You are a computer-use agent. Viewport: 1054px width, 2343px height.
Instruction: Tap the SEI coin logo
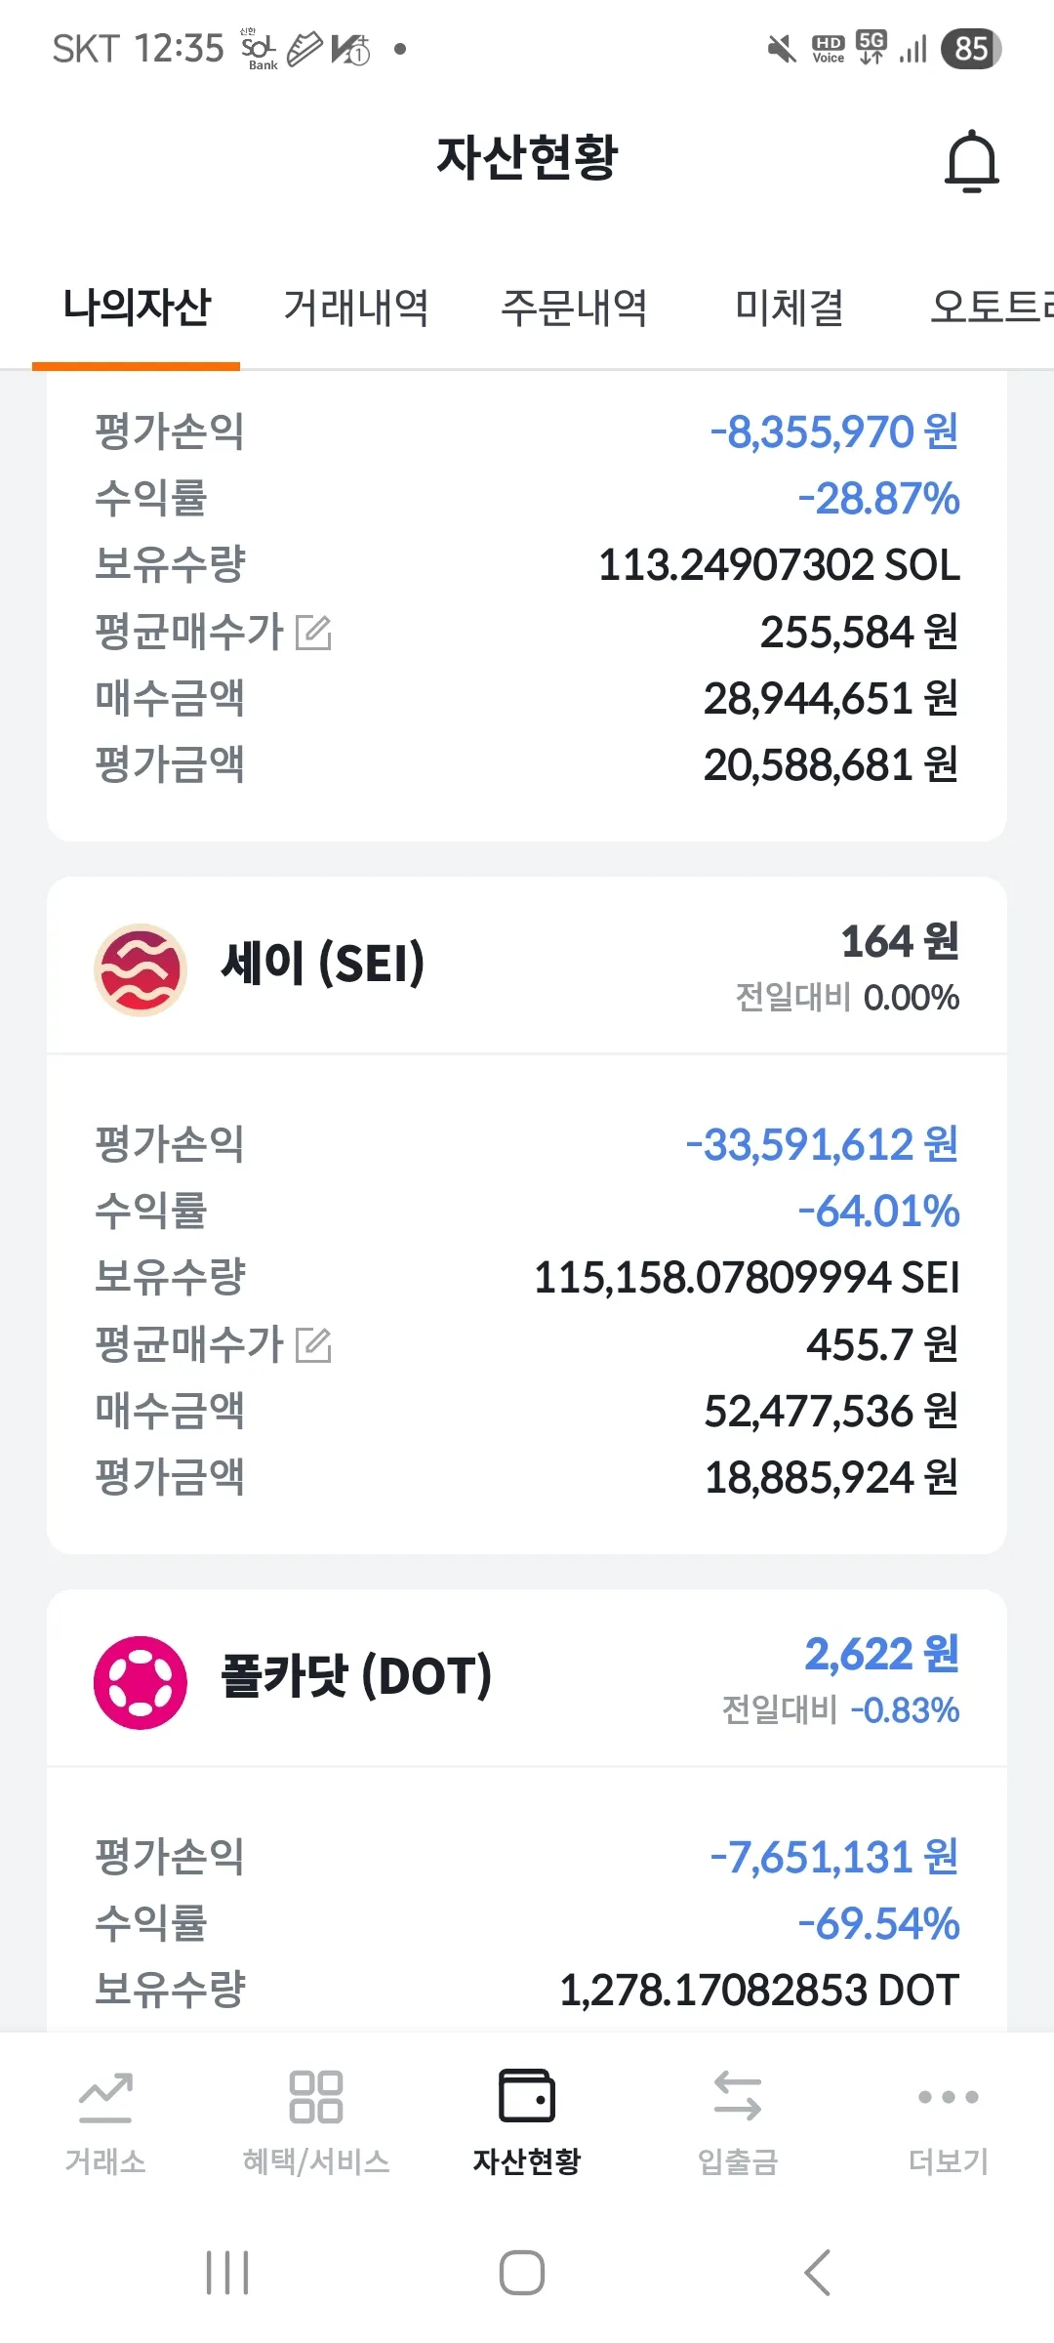pos(141,969)
